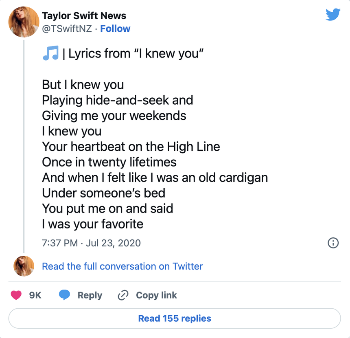
Task: Click the Copy link text label
Action: [x=156, y=295]
